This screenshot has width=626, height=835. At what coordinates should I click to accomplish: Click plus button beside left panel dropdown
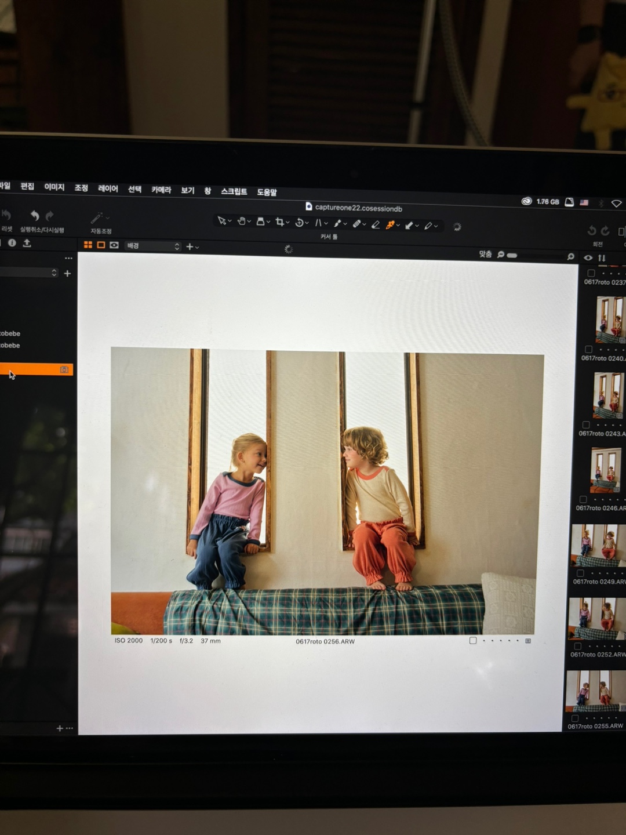(67, 273)
